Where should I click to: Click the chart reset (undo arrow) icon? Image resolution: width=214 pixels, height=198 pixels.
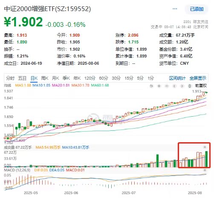(x=151, y=86)
